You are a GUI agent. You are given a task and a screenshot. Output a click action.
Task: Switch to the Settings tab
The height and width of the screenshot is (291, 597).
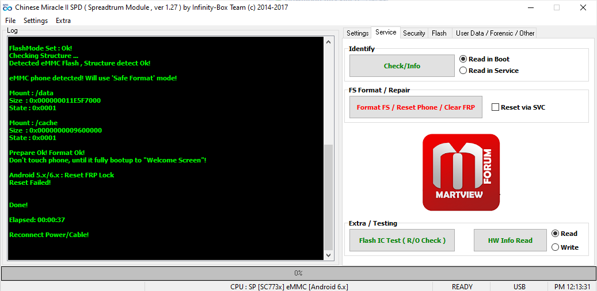point(358,33)
